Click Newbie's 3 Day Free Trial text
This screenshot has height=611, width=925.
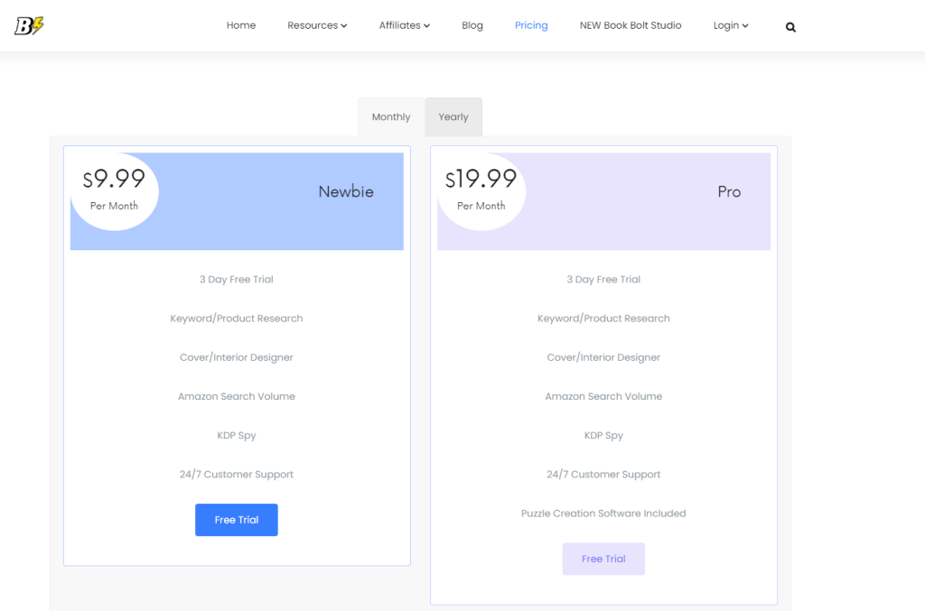click(x=237, y=279)
